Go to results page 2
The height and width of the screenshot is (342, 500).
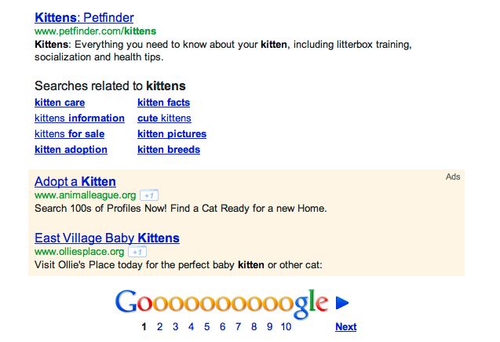[x=159, y=327]
